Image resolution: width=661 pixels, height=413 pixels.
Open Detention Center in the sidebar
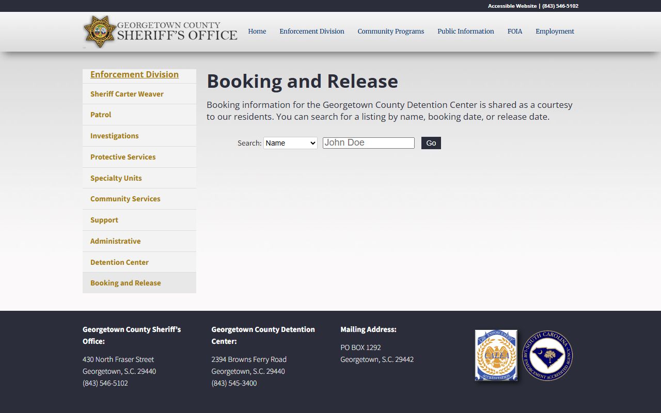[x=139, y=262]
